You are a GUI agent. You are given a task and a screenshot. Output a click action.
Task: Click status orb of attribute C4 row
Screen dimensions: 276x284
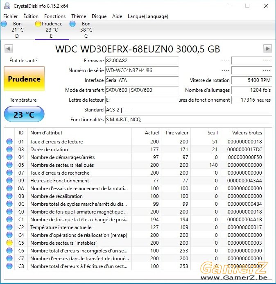(x=9, y=235)
